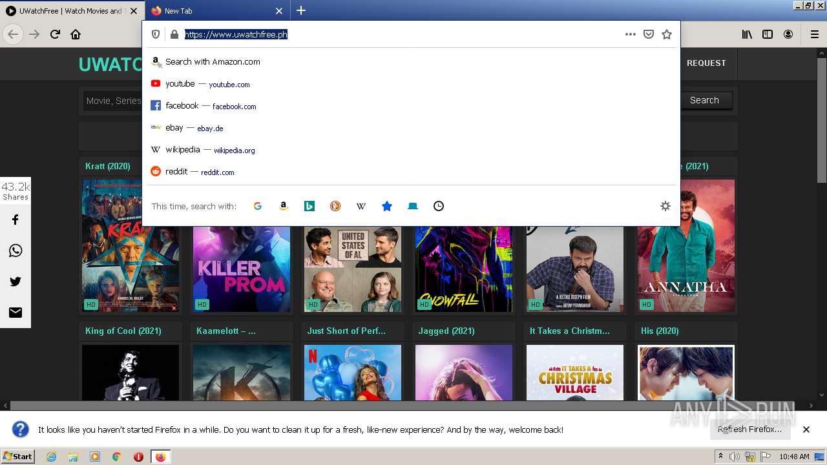Search this time with Wikipedia icon
Image resolution: width=827 pixels, height=465 pixels.
pyautogui.click(x=361, y=206)
